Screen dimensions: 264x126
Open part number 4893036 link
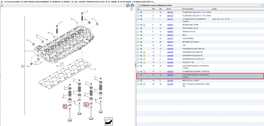pyautogui.click(x=170, y=81)
